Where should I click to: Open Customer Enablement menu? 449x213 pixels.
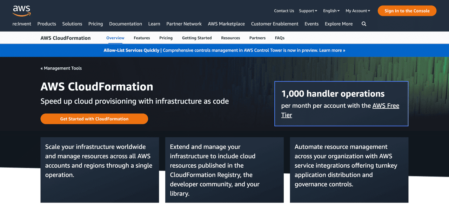coord(275,24)
